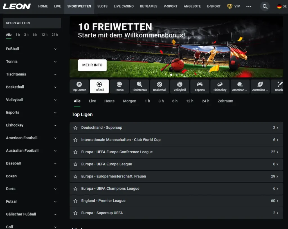Expand Tischtennis in the sidebar
Viewport: 288px width, 229px height.
click(x=55, y=74)
